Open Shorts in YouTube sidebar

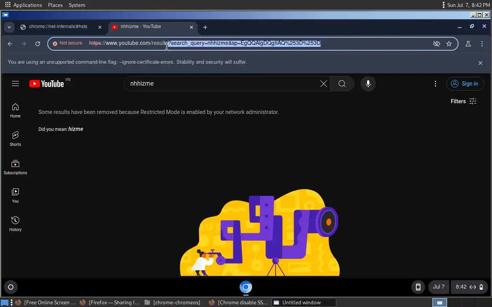[15, 139]
